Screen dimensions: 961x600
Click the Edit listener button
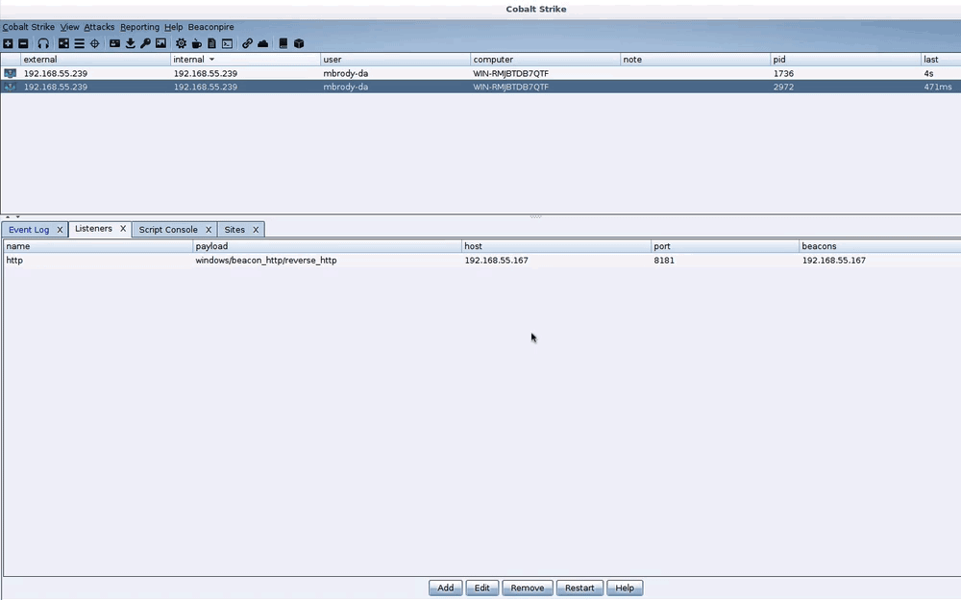tap(481, 587)
